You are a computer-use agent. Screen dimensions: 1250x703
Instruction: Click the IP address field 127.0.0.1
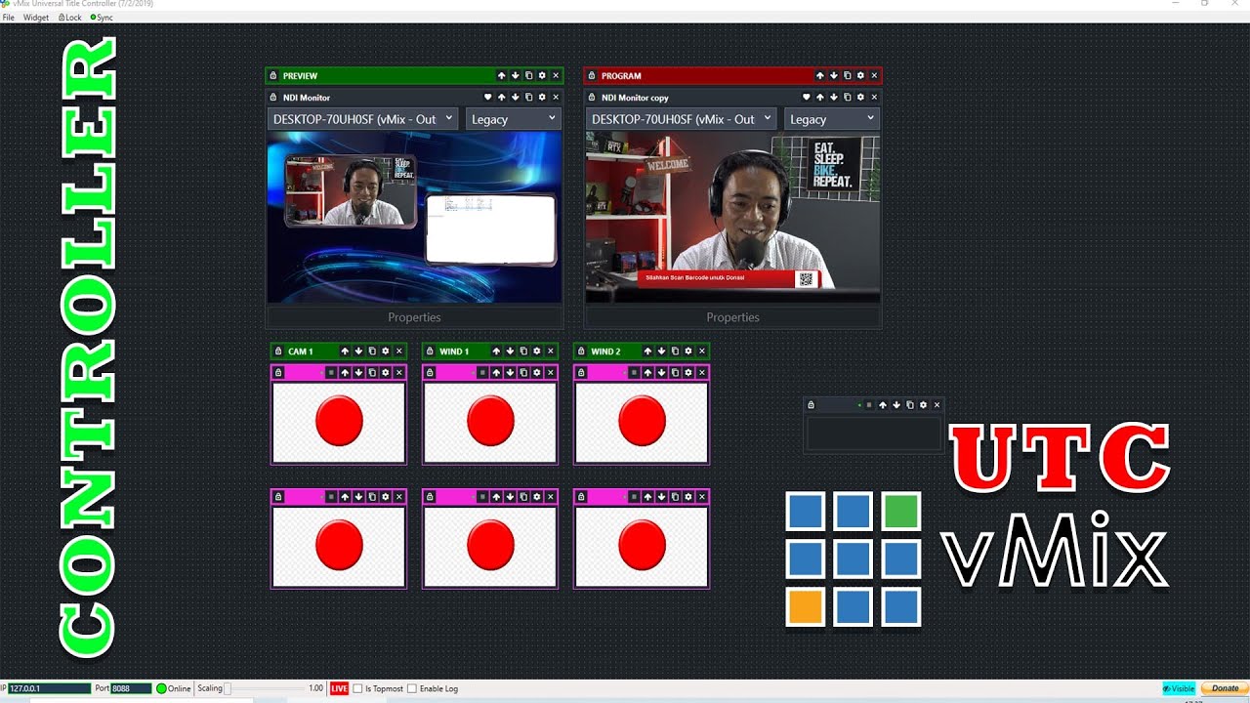click(x=49, y=688)
